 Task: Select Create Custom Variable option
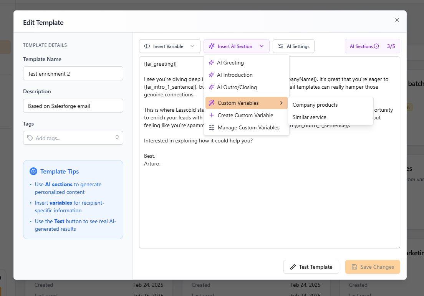246,115
